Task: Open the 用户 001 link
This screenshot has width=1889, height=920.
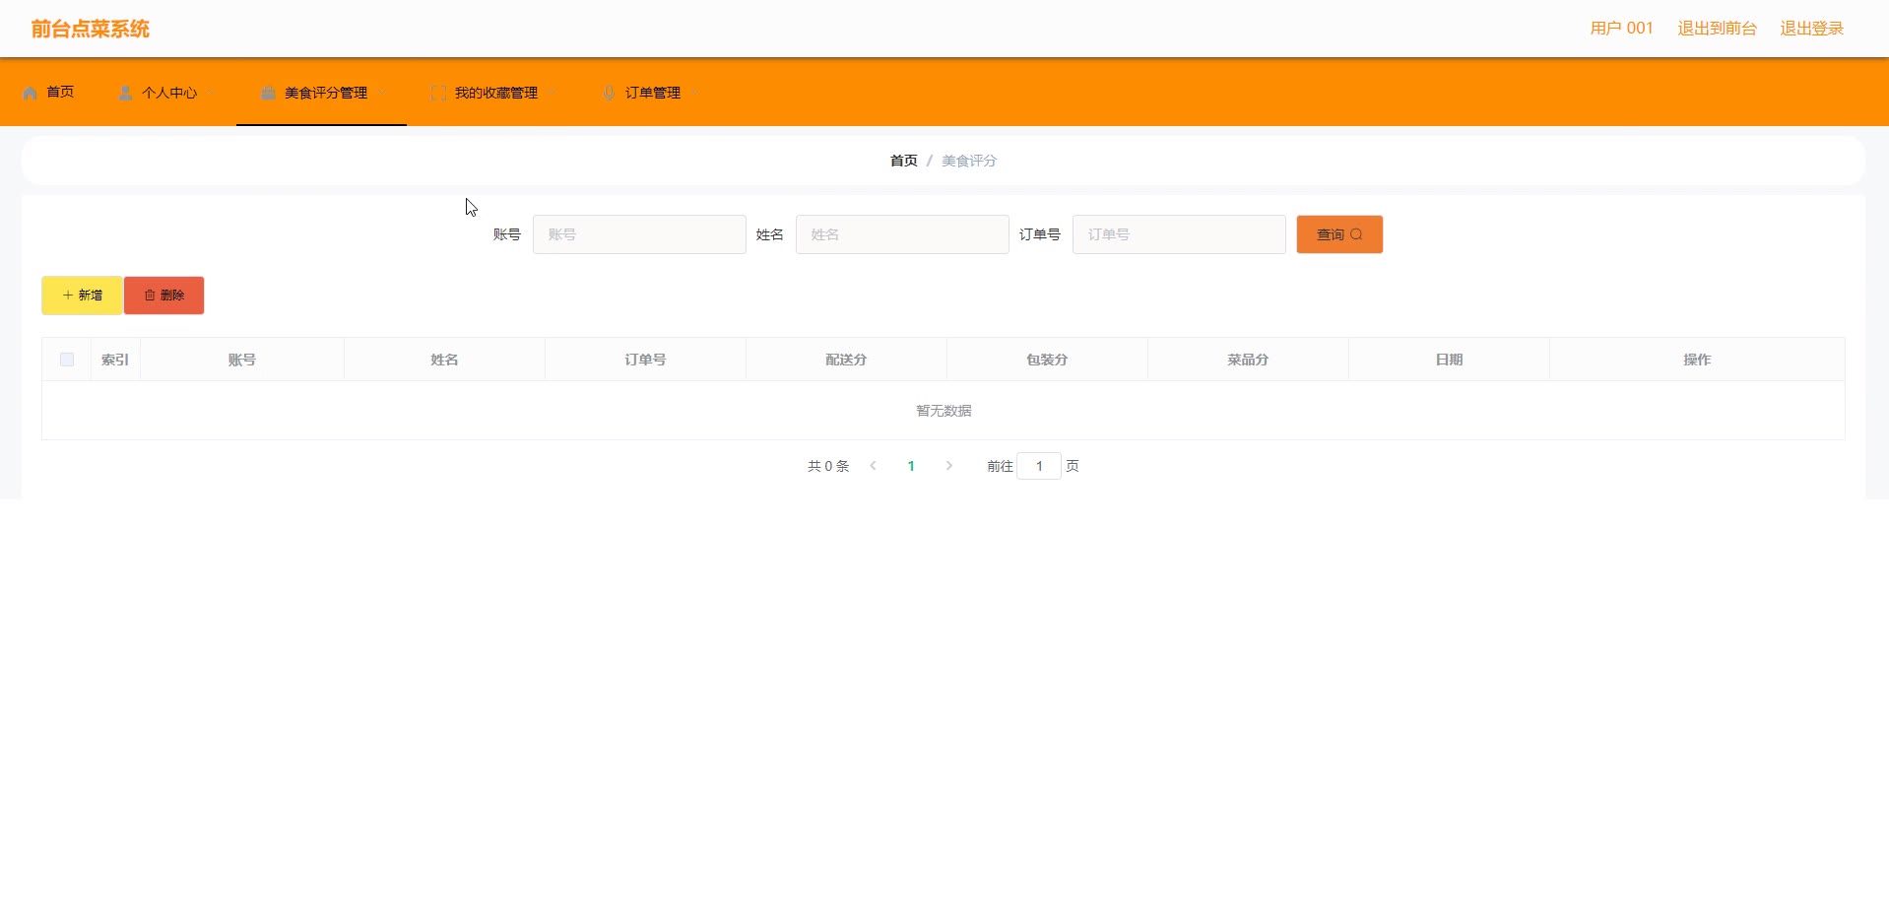Action: pos(1621,29)
